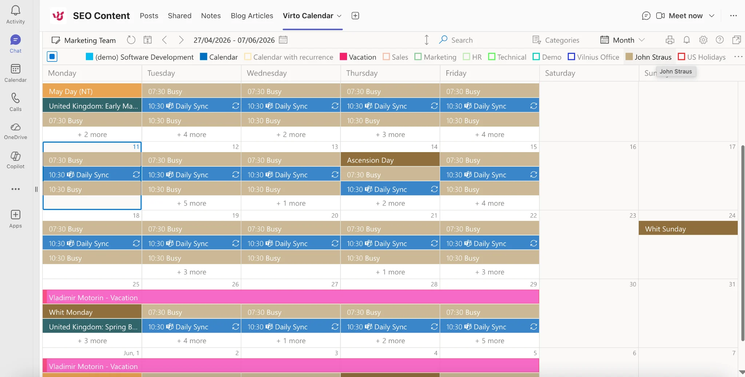The image size is (745, 377).
Task: Click the Marketing Team edit icon
Action: [x=56, y=40]
